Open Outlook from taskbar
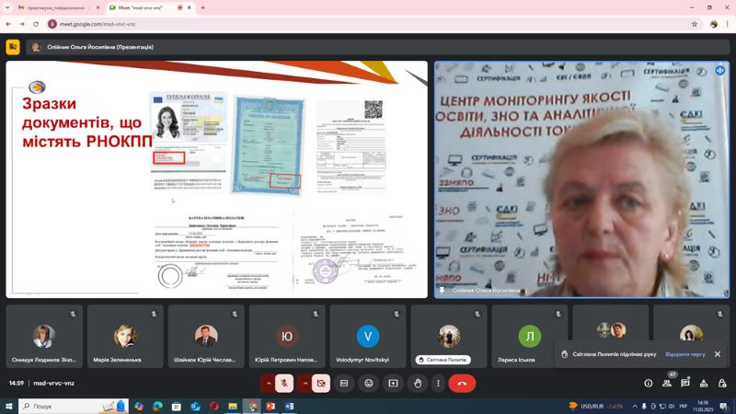The width and height of the screenshot is (736, 414). [x=195, y=406]
